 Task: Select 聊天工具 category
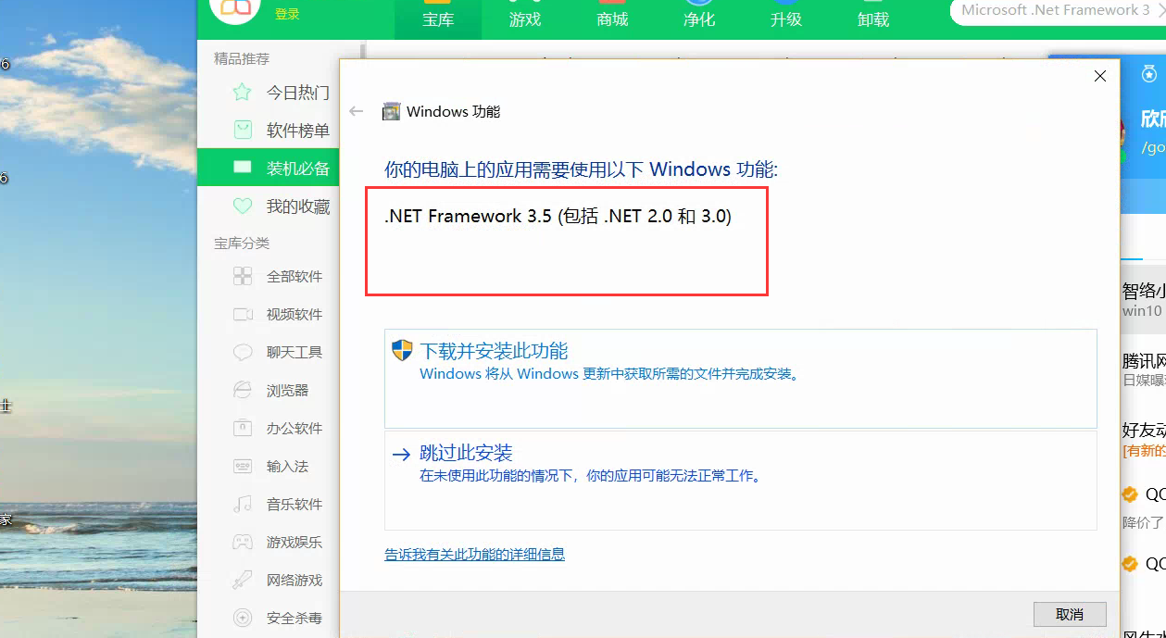(295, 352)
